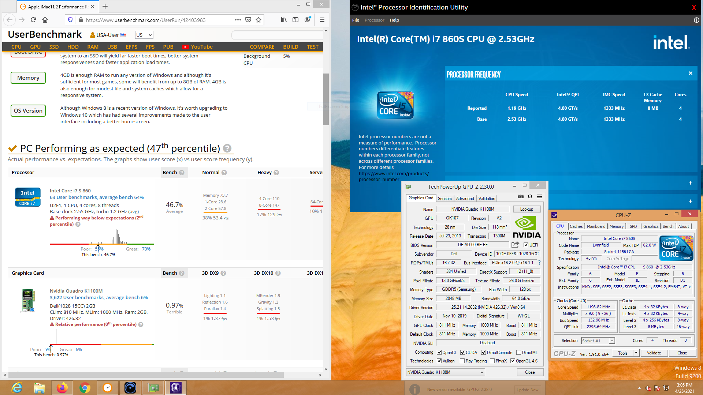Click BIOS export share icon

(515, 245)
